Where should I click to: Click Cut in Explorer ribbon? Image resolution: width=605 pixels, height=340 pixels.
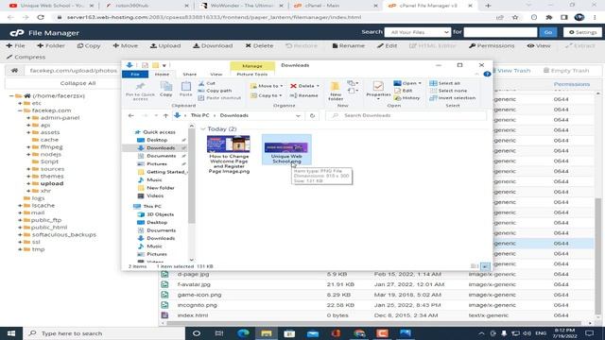click(207, 83)
